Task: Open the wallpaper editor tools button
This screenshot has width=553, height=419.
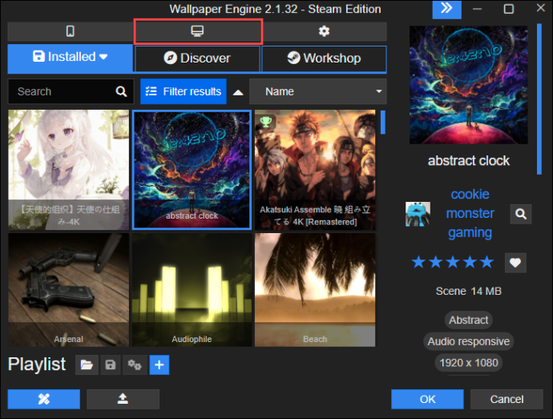Action: [x=44, y=399]
